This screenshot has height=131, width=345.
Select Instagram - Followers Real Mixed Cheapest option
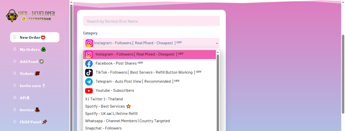pos(150,55)
